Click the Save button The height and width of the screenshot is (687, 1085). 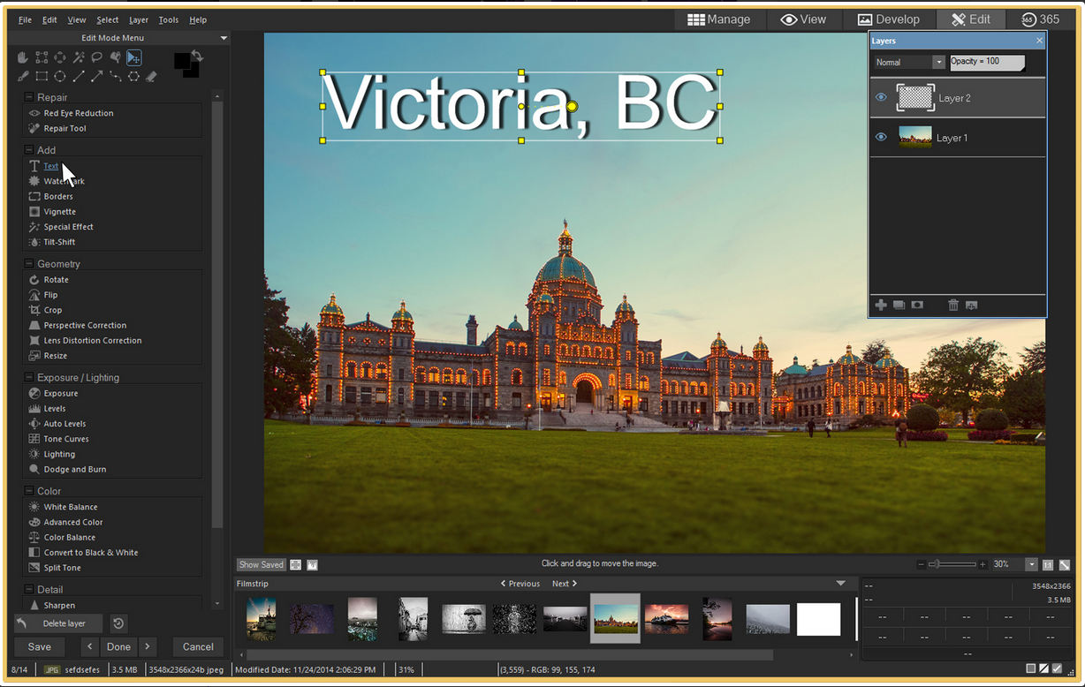pyautogui.click(x=40, y=646)
